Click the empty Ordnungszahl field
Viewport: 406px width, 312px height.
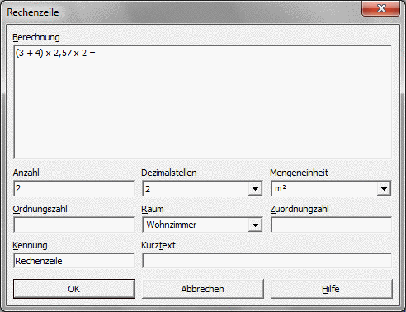(73, 225)
